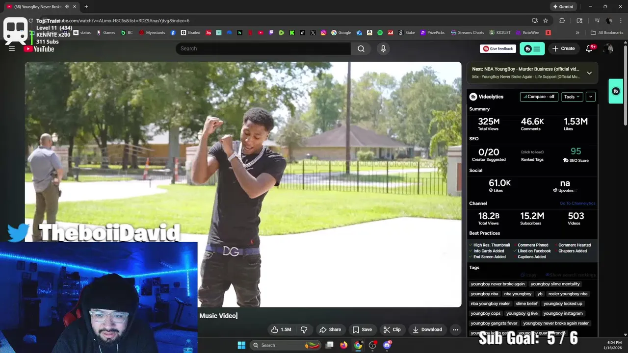Image resolution: width=628 pixels, height=353 pixels.
Task: Dislike the video with thumbs down
Action: tap(304, 329)
